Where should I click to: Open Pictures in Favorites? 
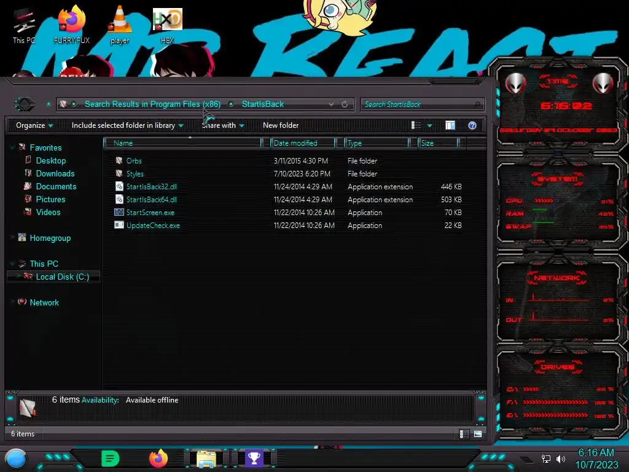[50, 199]
